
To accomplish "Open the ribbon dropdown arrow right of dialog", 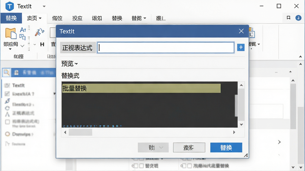I will click(x=259, y=44).
